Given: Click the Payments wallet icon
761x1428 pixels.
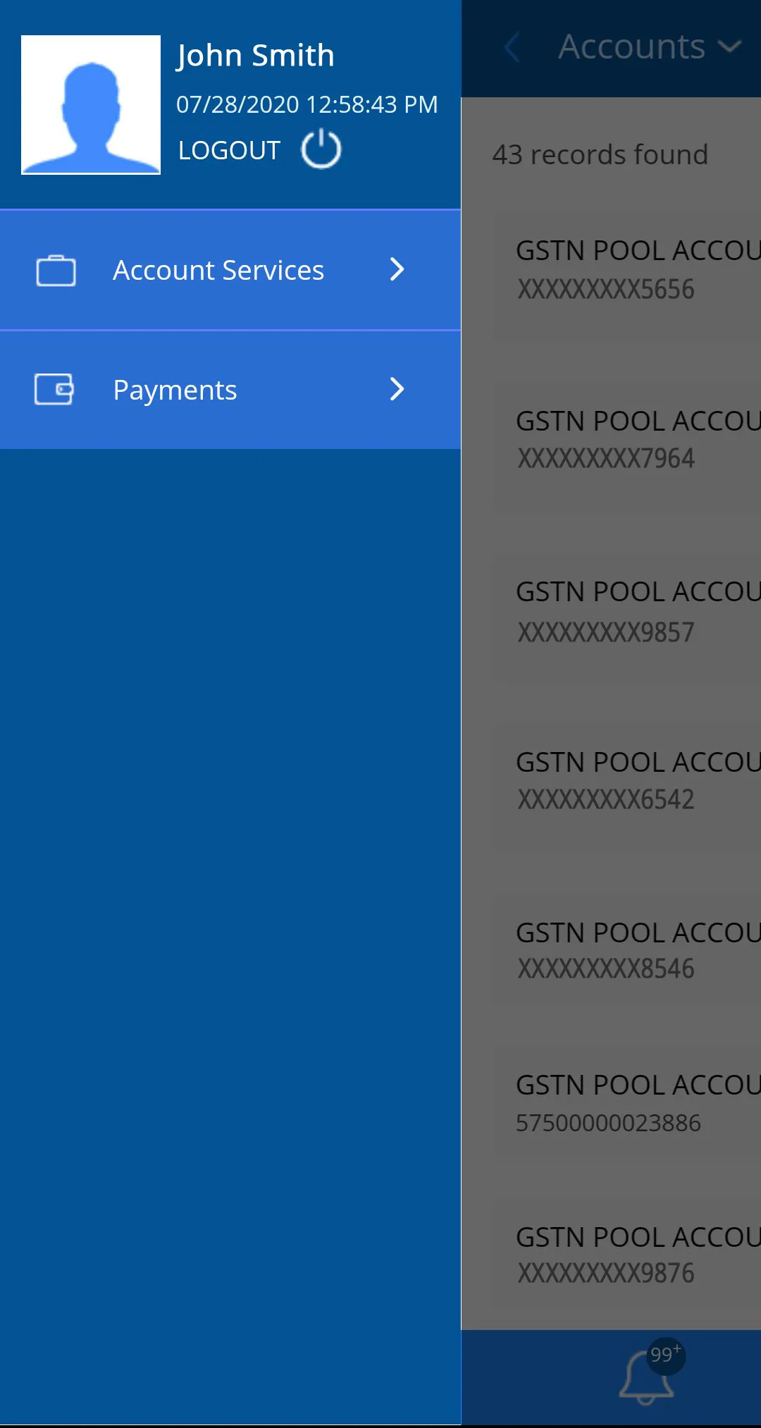Looking at the screenshot, I should (54, 389).
